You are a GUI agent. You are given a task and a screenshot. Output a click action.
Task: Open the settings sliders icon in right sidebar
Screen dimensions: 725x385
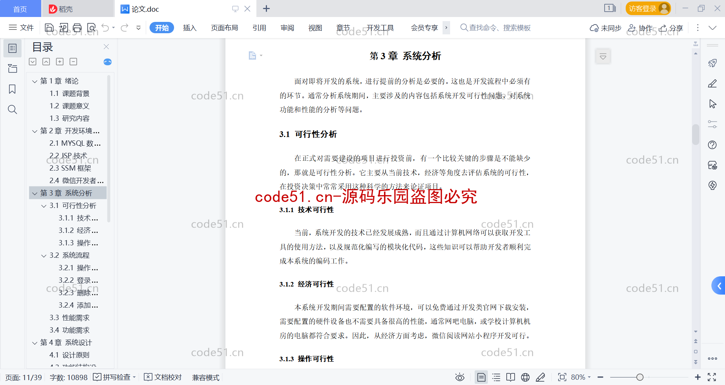(713, 124)
